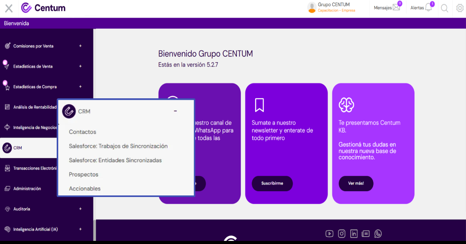Click the sidebar vertical scrollbar
Image resolution: width=466 pixels, height=244 pixels.
point(94,230)
